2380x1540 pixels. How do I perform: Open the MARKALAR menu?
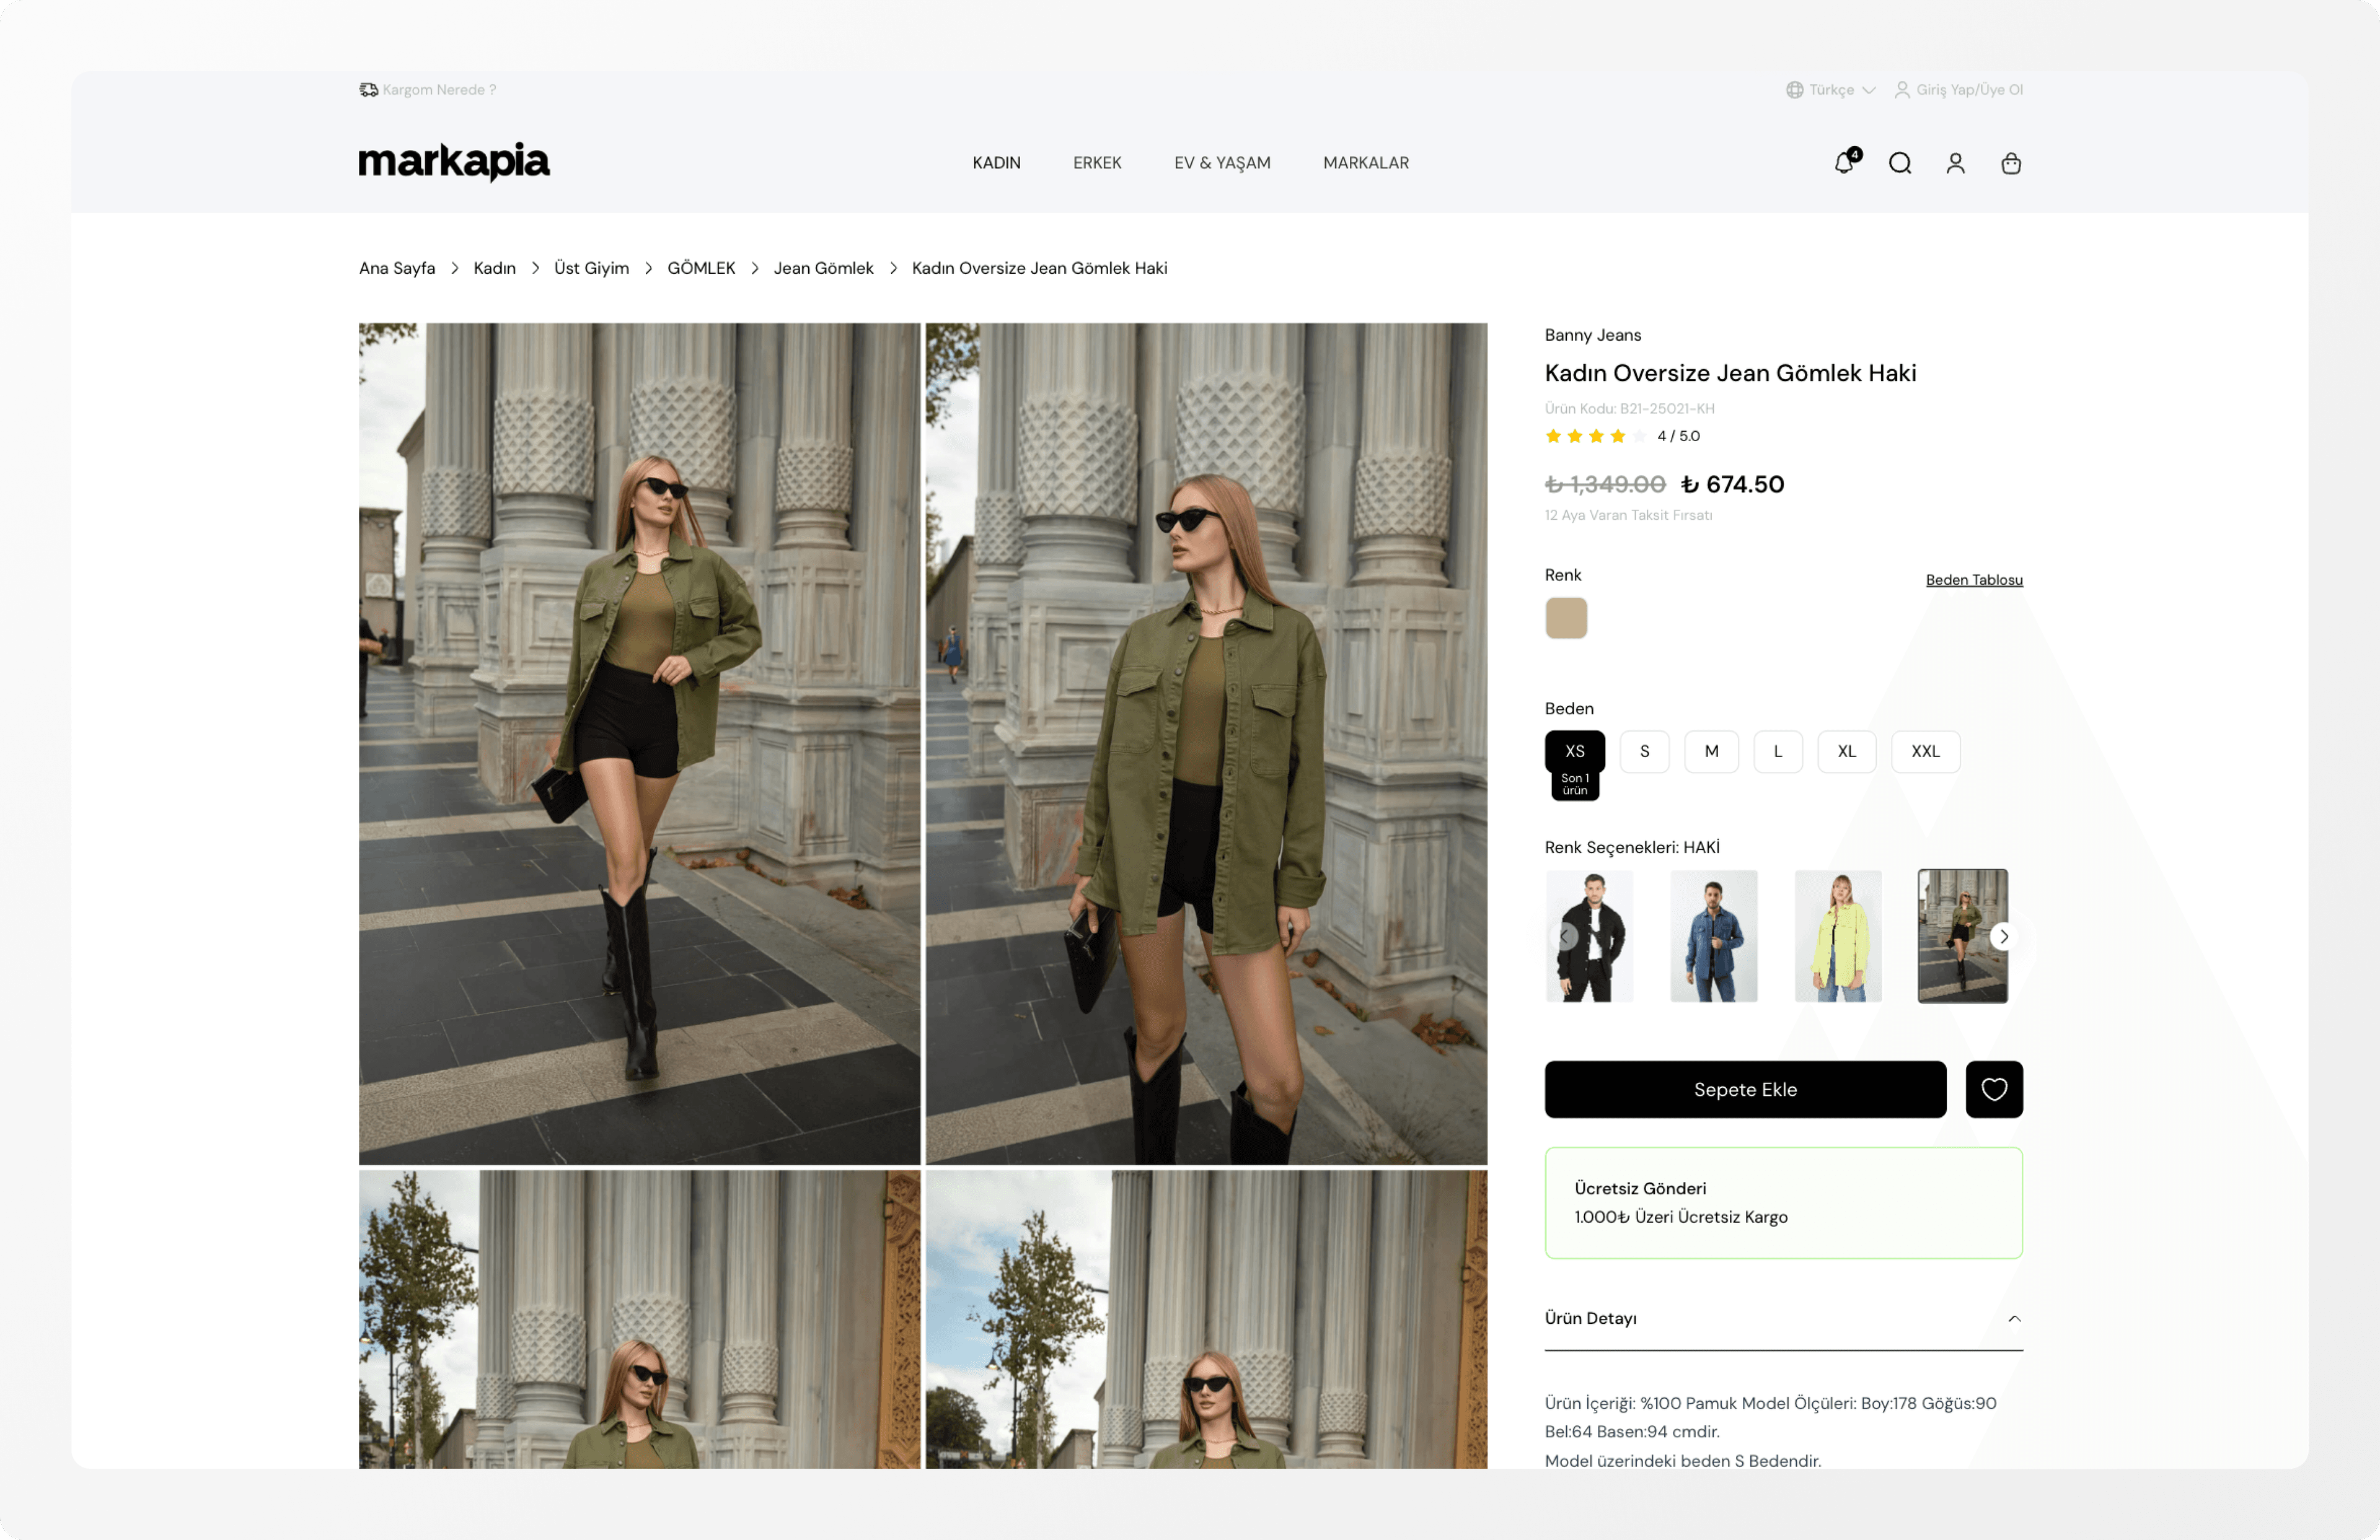[1365, 163]
